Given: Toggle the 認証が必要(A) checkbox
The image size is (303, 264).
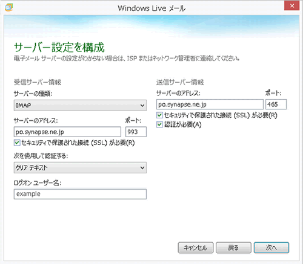Looking at the screenshot, I should pos(159,124).
